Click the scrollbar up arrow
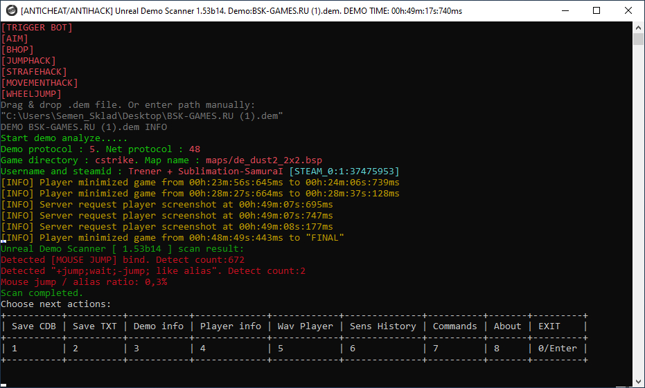Viewport: 645px width, 388px height. (x=639, y=28)
